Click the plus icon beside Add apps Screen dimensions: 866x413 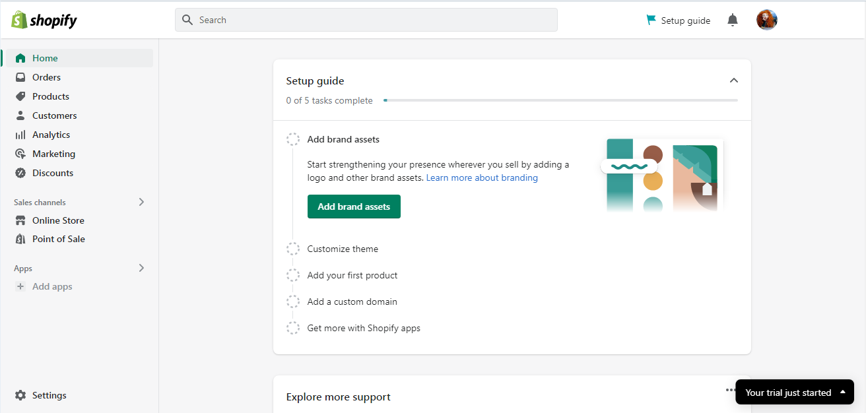coord(20,286)
